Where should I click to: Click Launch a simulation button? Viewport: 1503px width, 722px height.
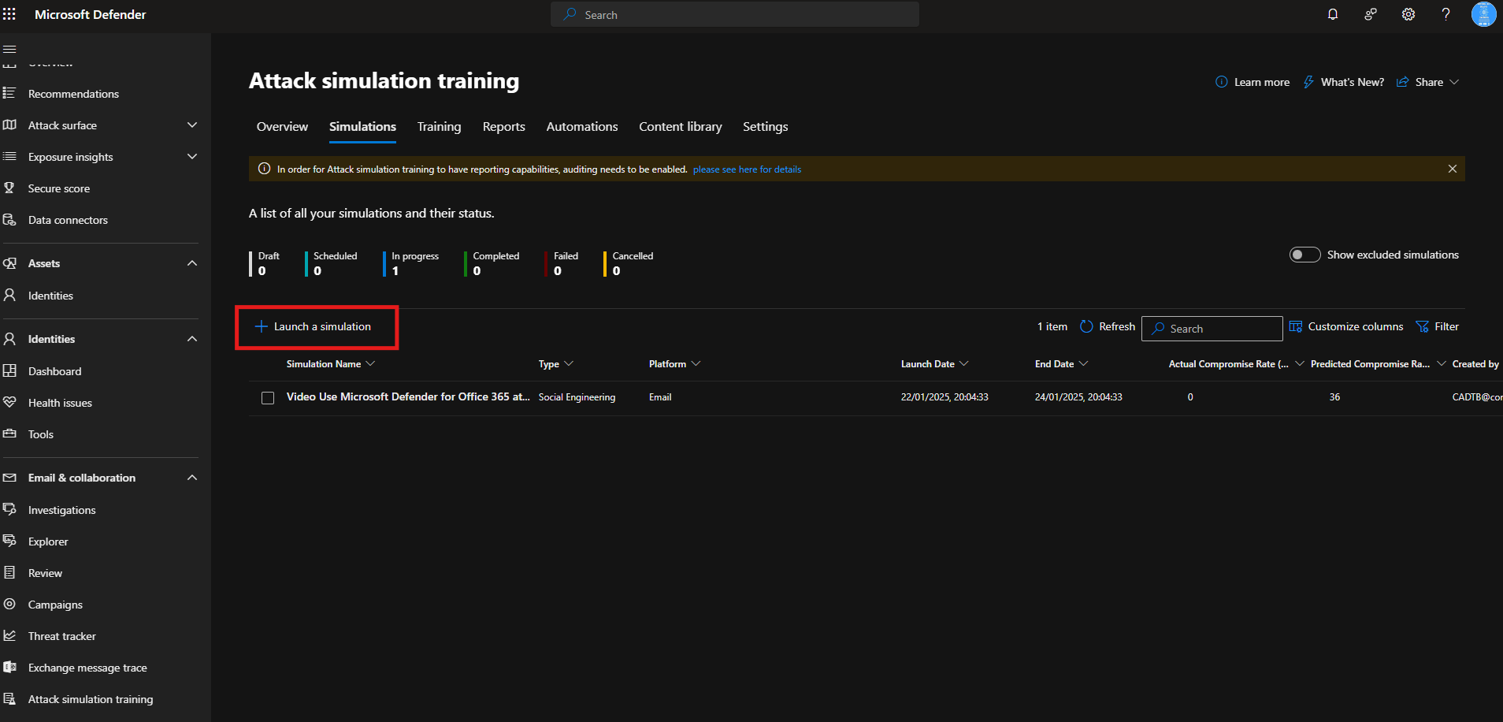(x=314, y=326)
